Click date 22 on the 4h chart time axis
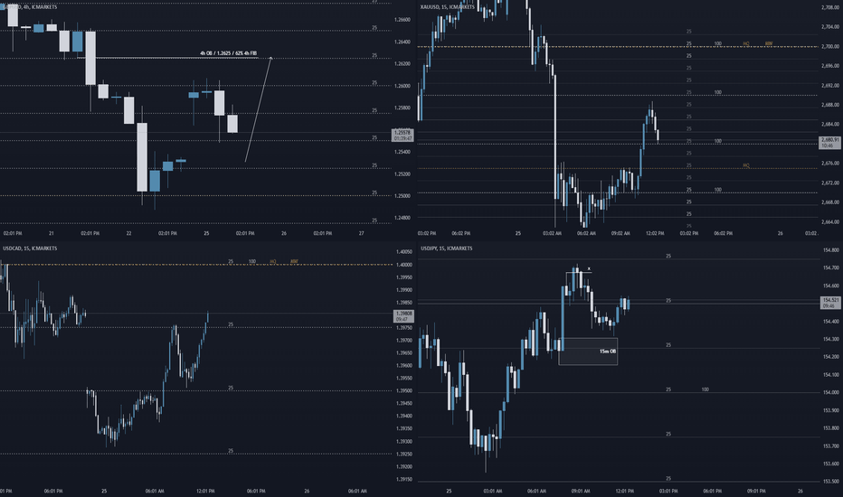The height and width of the screenshot is (497, 843). click(x=129, y=233)
